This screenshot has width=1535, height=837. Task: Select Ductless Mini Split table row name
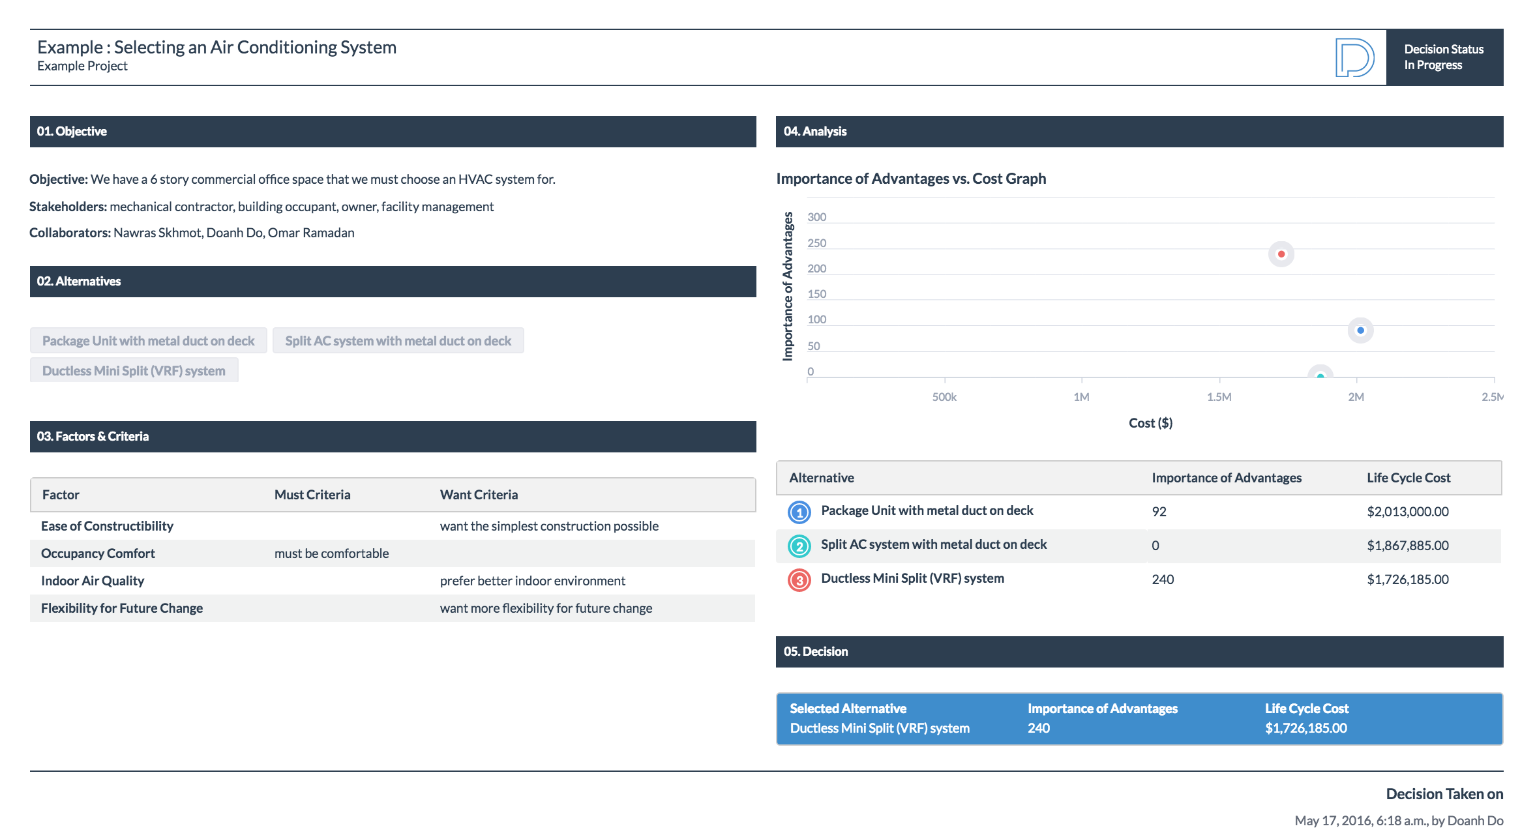(x=912, y=578)
